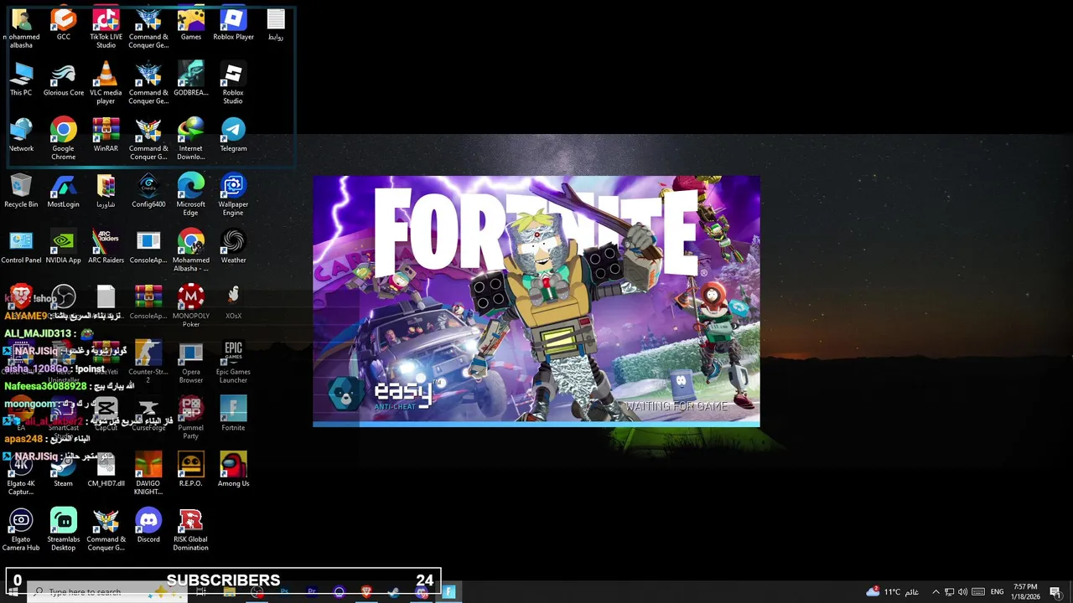Launch Counter-Strike 2 shortcut
Image resolution: width=1073 pixels, height=603 pixels.
[x=148, y=363]
